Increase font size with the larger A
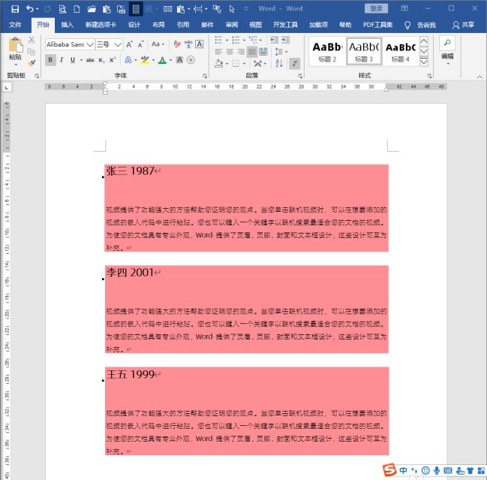This screenshot has width=487, height=480. 129,44
